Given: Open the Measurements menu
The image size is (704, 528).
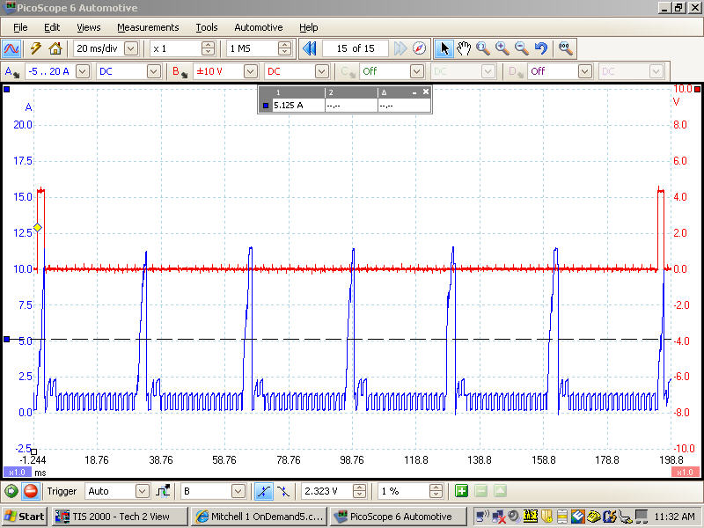Looking at the screenshot, I should coord(148,27).
